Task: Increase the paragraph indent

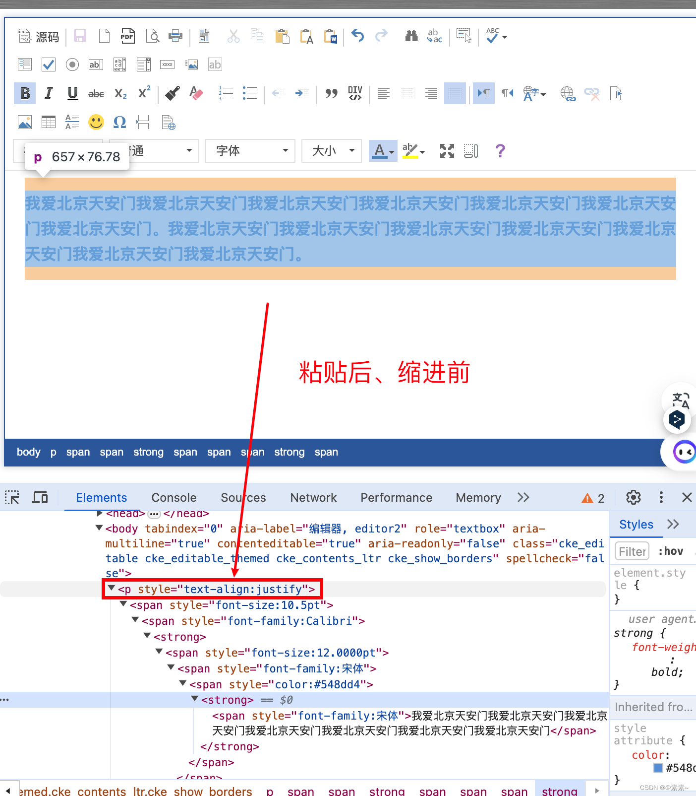Action: tap(302, 93)
